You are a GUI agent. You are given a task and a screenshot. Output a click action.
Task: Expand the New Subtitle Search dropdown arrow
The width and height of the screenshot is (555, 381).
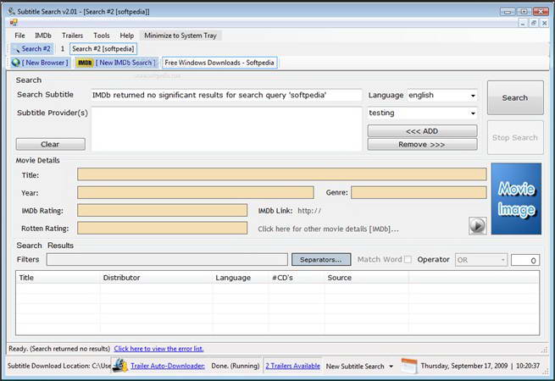[x=391, y=367]
